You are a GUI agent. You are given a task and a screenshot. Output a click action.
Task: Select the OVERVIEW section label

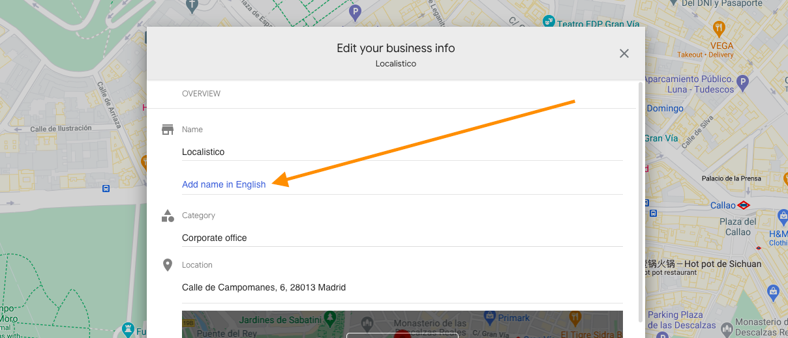pos(201,94)
